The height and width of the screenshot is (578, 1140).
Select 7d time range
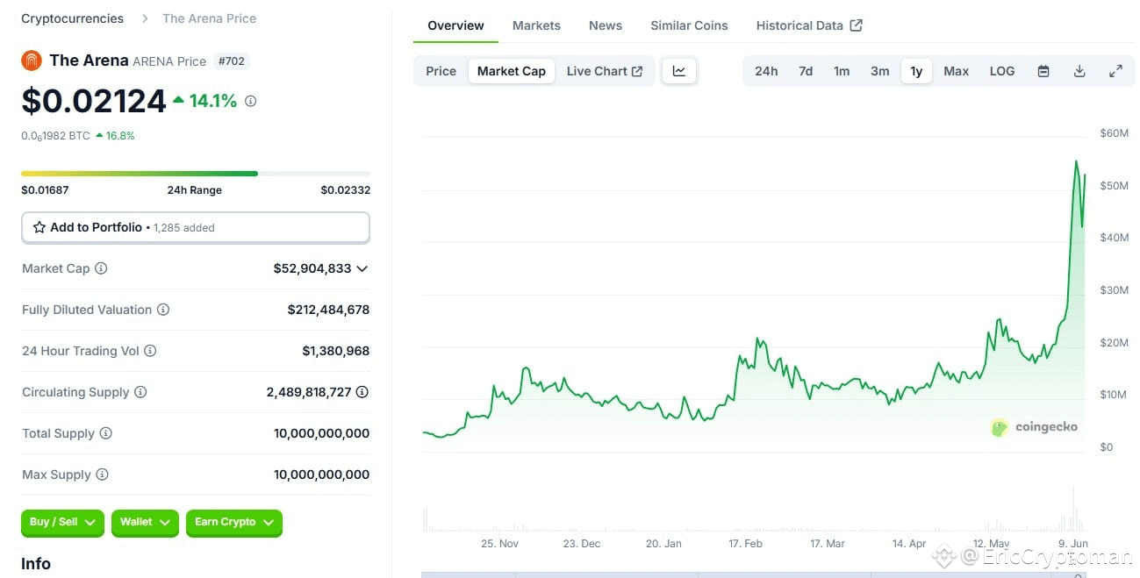tap(806, 71)
